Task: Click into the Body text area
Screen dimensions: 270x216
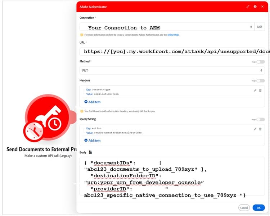Action: [x=172, y=176]
